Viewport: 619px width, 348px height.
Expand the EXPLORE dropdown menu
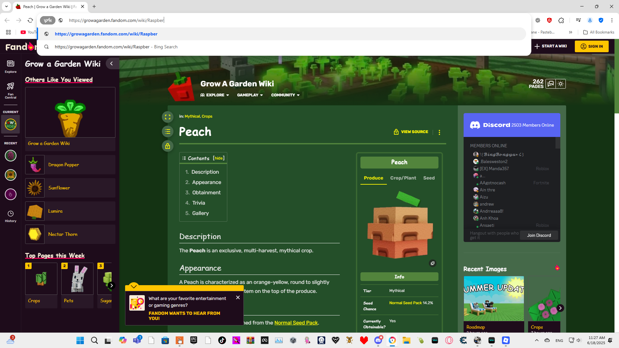(215, 95)
